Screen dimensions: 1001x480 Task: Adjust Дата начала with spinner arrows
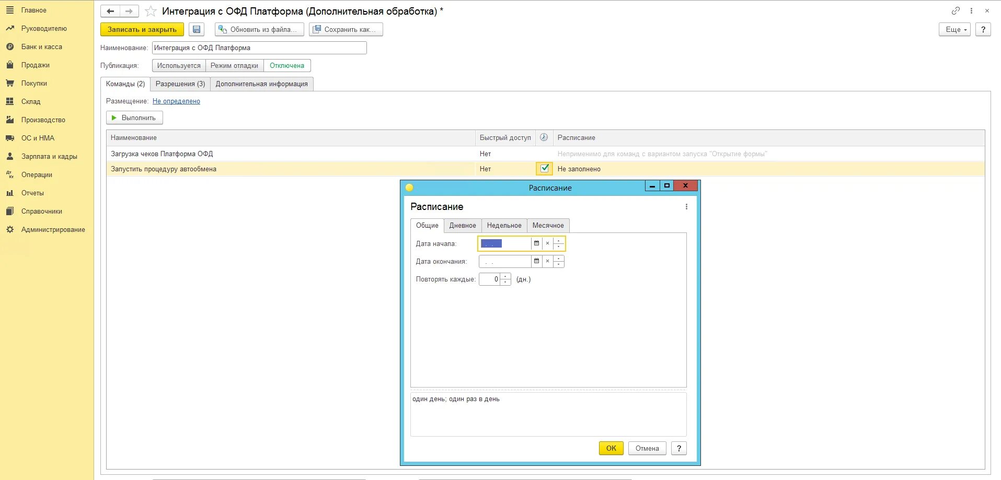point(558,243)
